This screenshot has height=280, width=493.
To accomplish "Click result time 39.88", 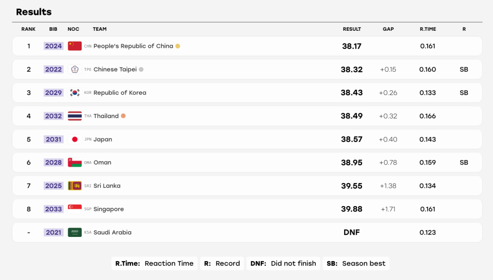I will pos(352,209).
